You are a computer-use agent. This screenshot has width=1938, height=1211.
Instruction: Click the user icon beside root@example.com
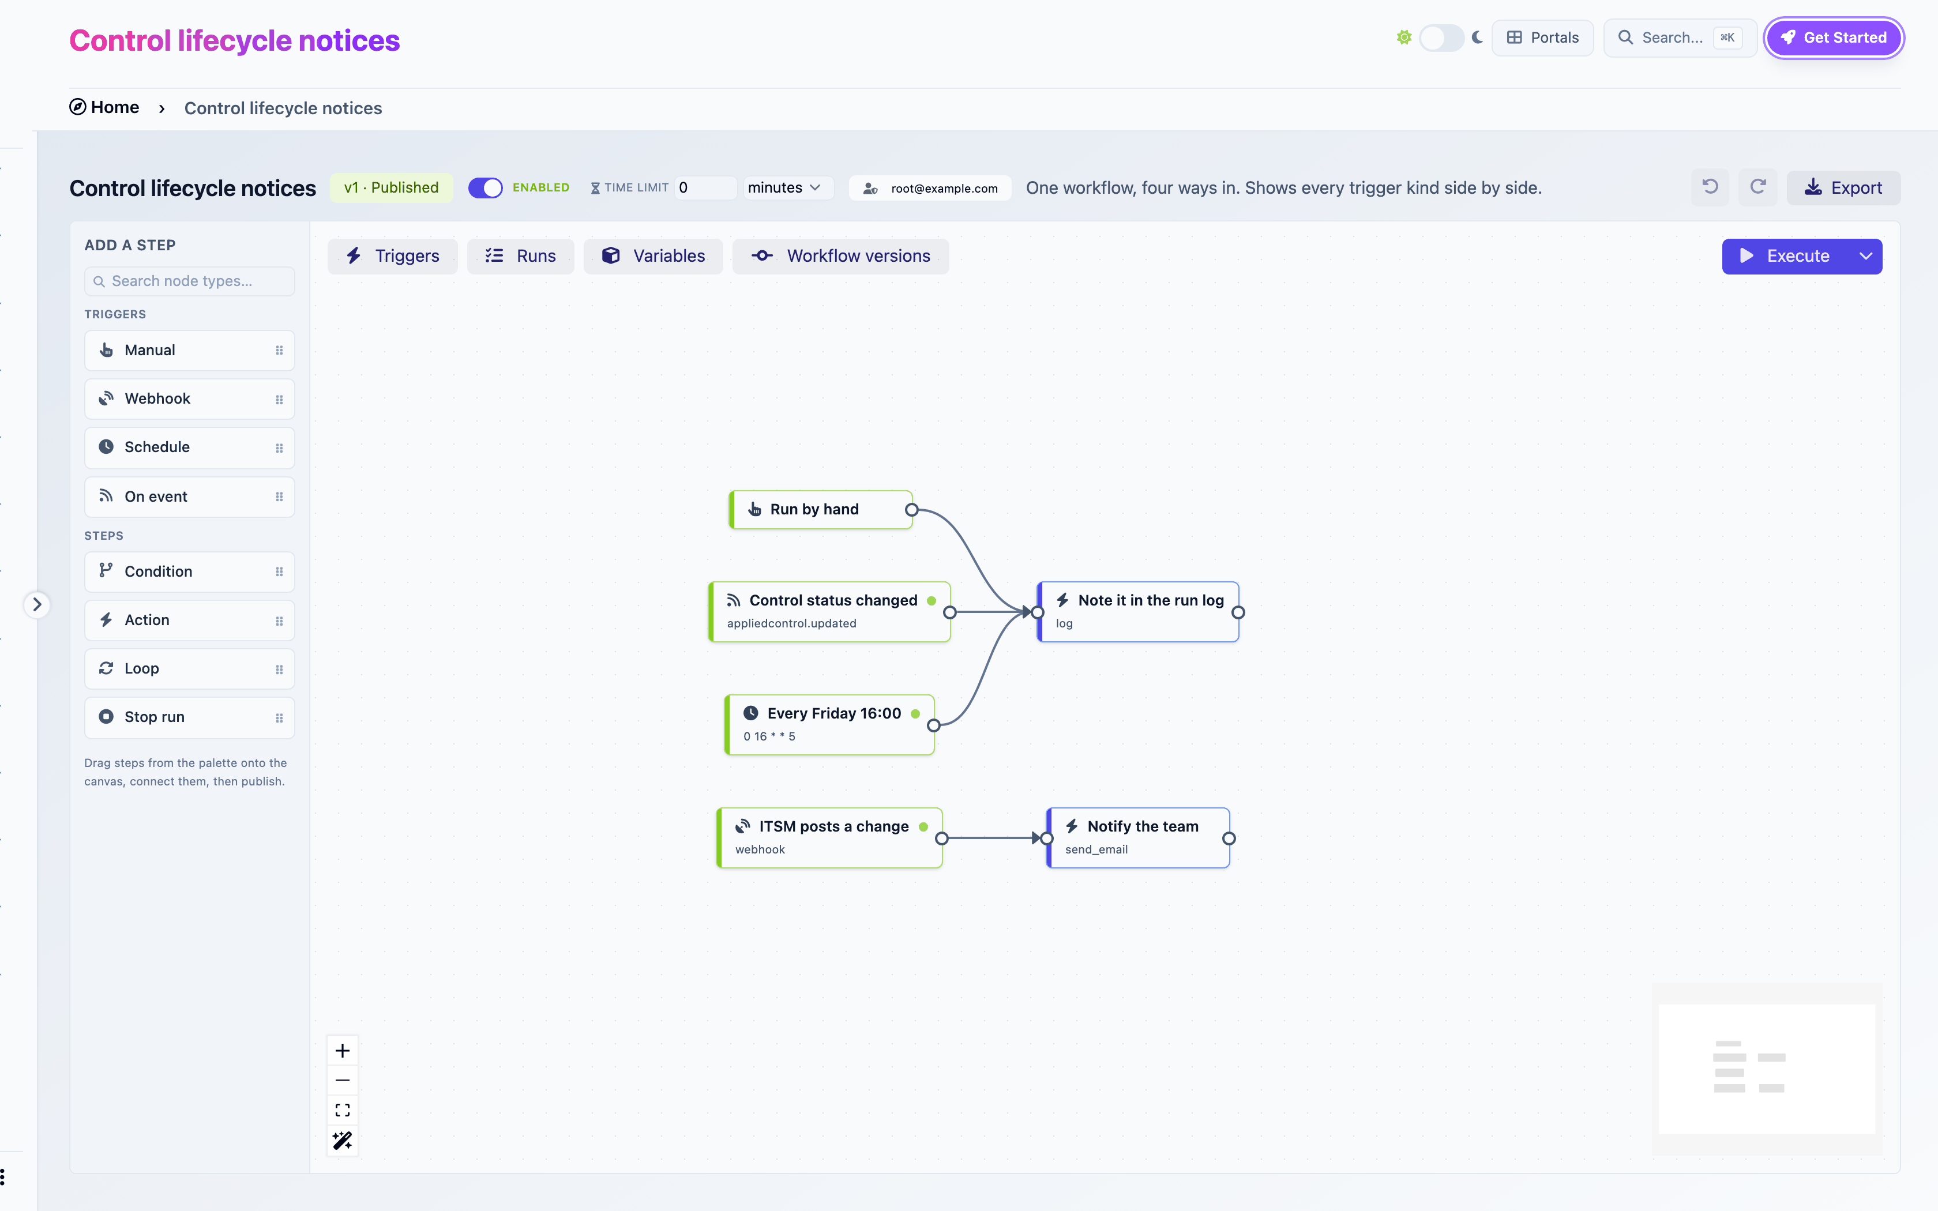pos(870,188)
